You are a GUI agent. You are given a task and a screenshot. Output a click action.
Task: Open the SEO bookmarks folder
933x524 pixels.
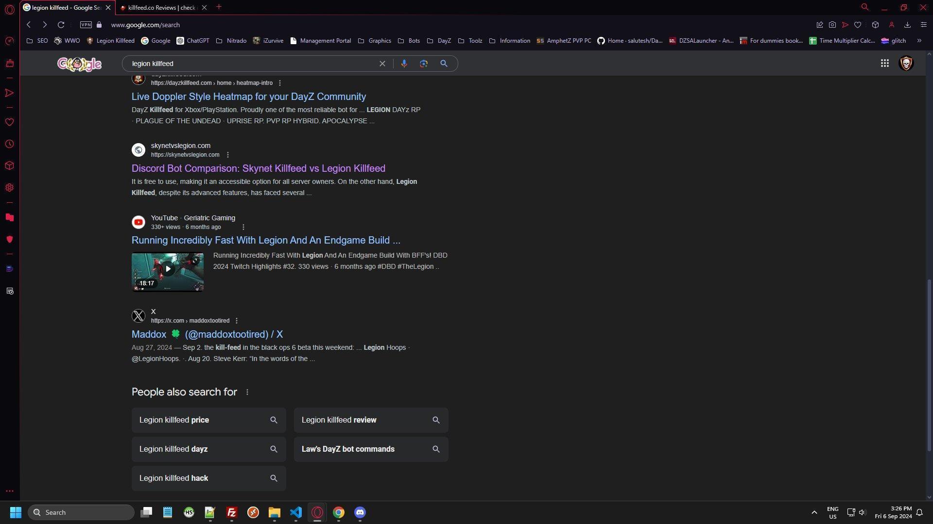tap(37, 41)
